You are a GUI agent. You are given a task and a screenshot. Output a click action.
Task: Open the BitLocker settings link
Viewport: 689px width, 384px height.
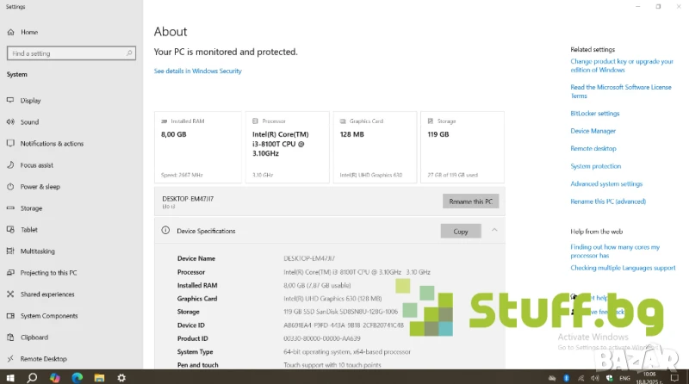click(x=594, y=114)
